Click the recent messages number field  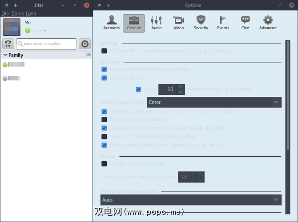click(168, 89)
